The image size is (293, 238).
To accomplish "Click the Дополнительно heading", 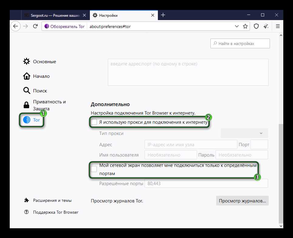I will tap(110, 104).
